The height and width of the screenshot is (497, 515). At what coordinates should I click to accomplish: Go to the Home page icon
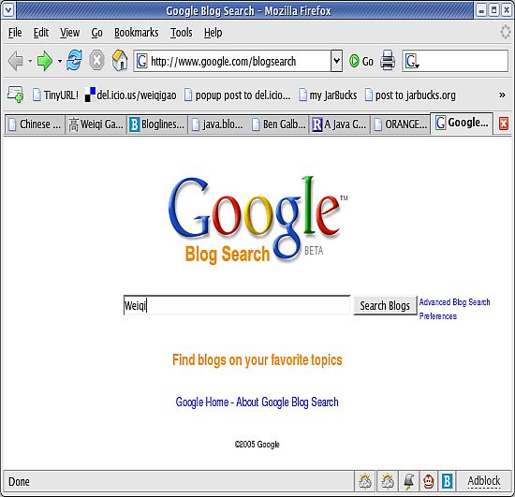click(120, 61)
